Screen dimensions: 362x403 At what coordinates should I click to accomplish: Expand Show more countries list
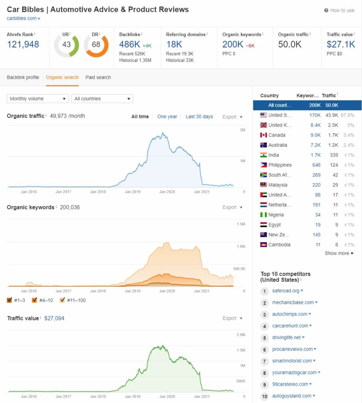pyautogui.click(x=339, y=253)
